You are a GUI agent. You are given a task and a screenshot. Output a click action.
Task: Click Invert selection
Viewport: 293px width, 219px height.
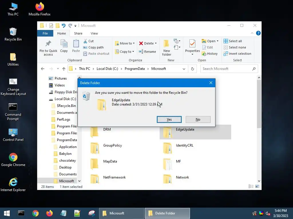point(237,54)
